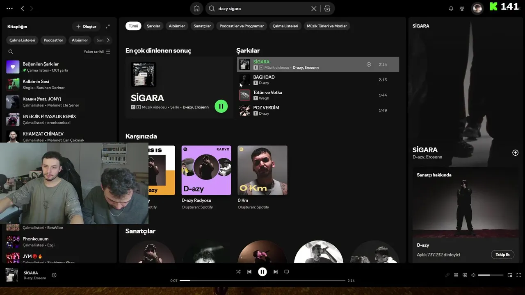This screenshot has width=525, height=295.
Task: Skip to previous track
Action: click(249, 272)
